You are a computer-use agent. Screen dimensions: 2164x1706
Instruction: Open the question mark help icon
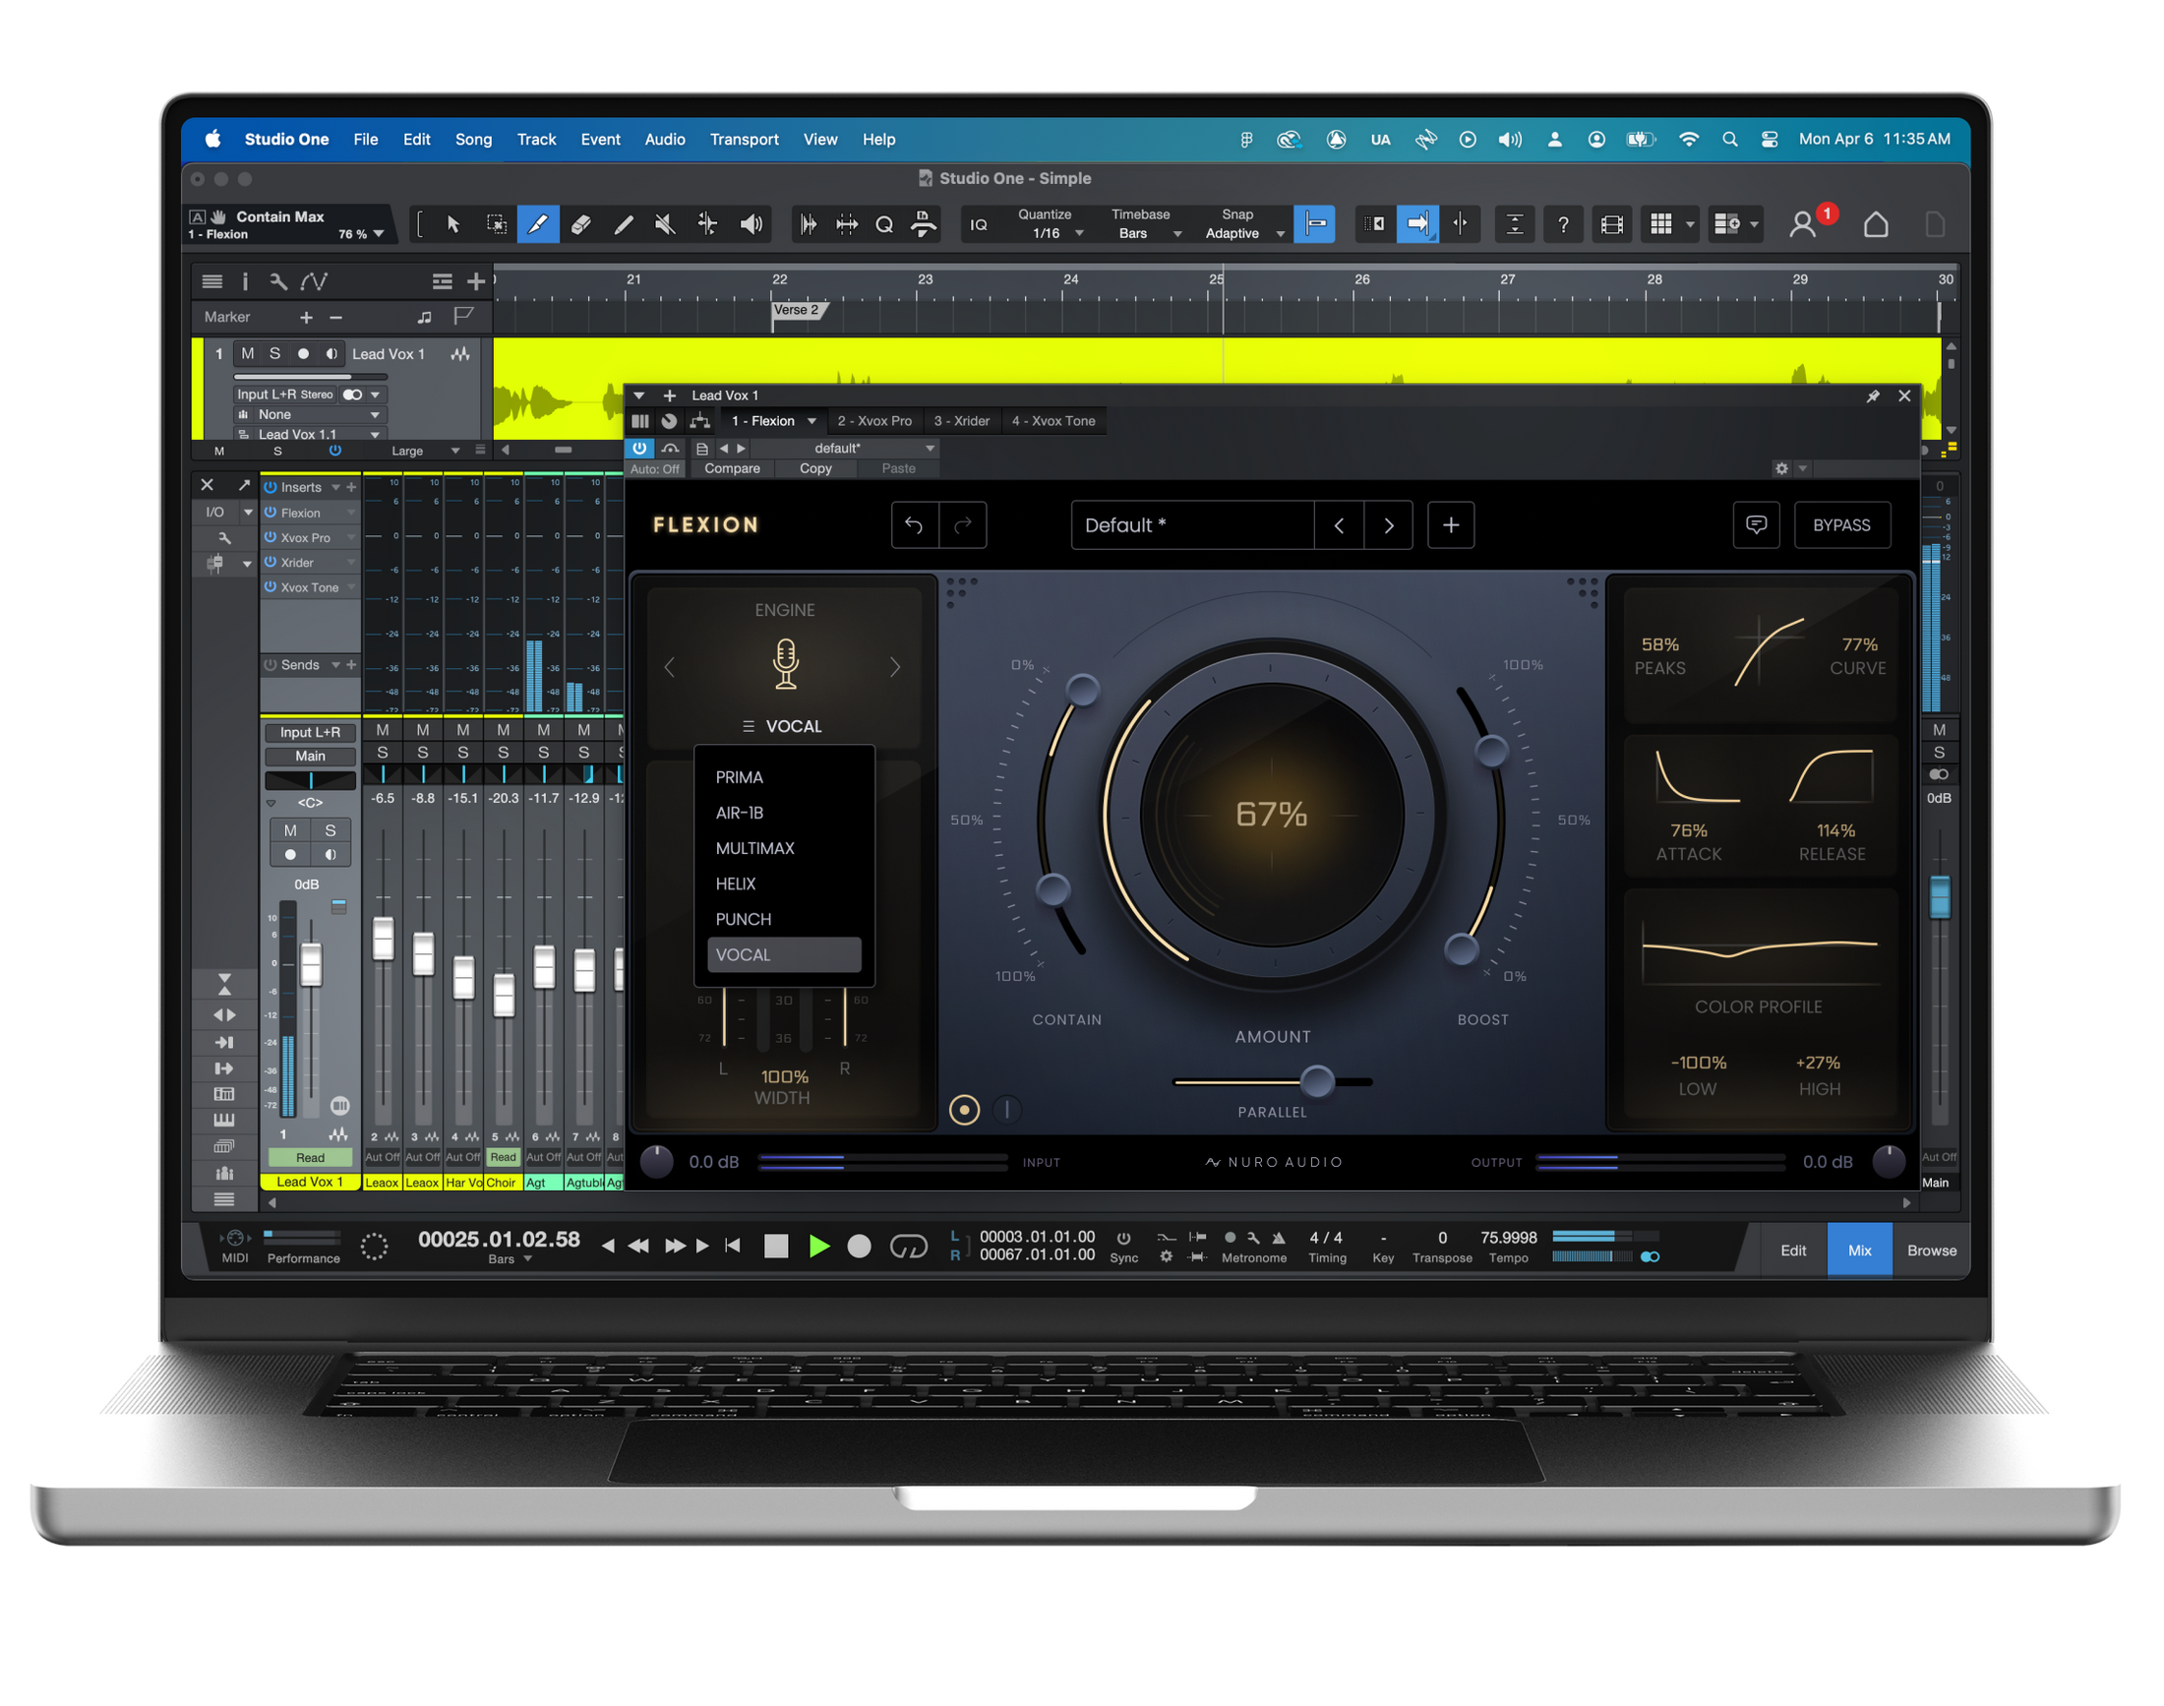[x=1562, y=223]
